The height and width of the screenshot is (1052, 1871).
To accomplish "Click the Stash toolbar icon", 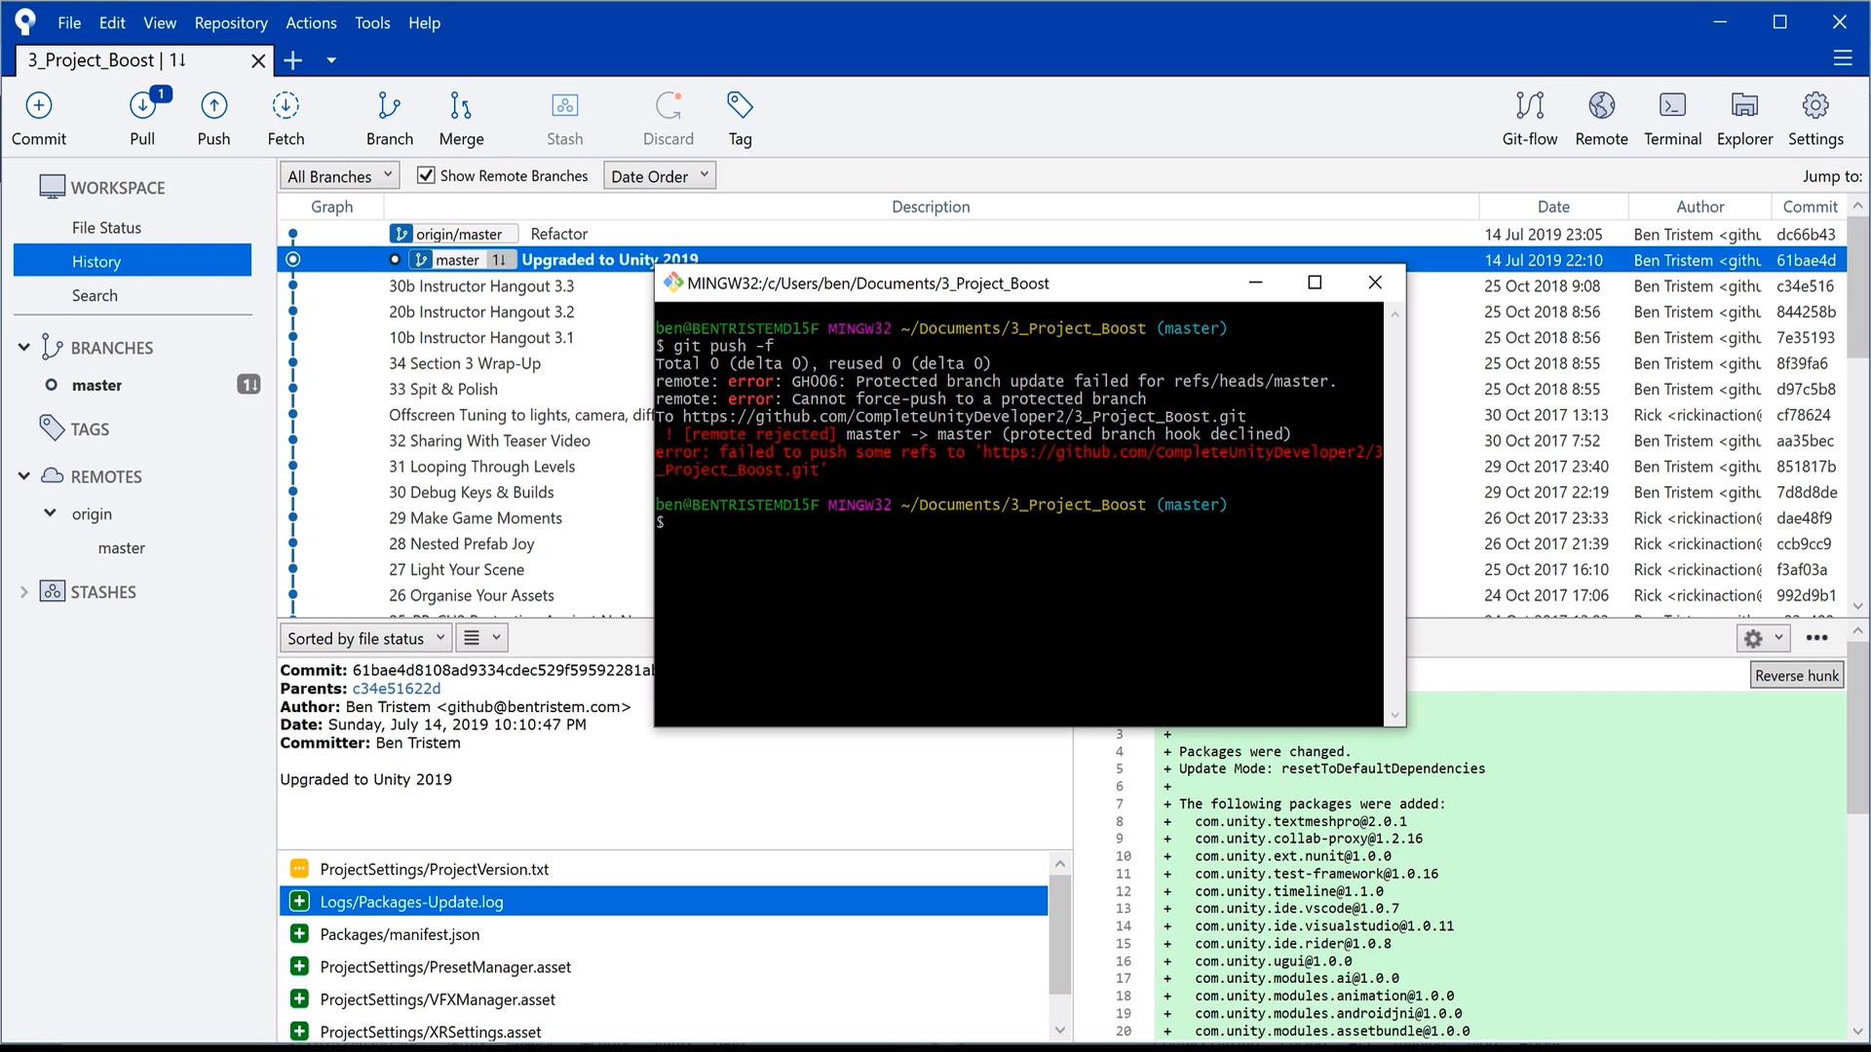I will click(565, 105).
